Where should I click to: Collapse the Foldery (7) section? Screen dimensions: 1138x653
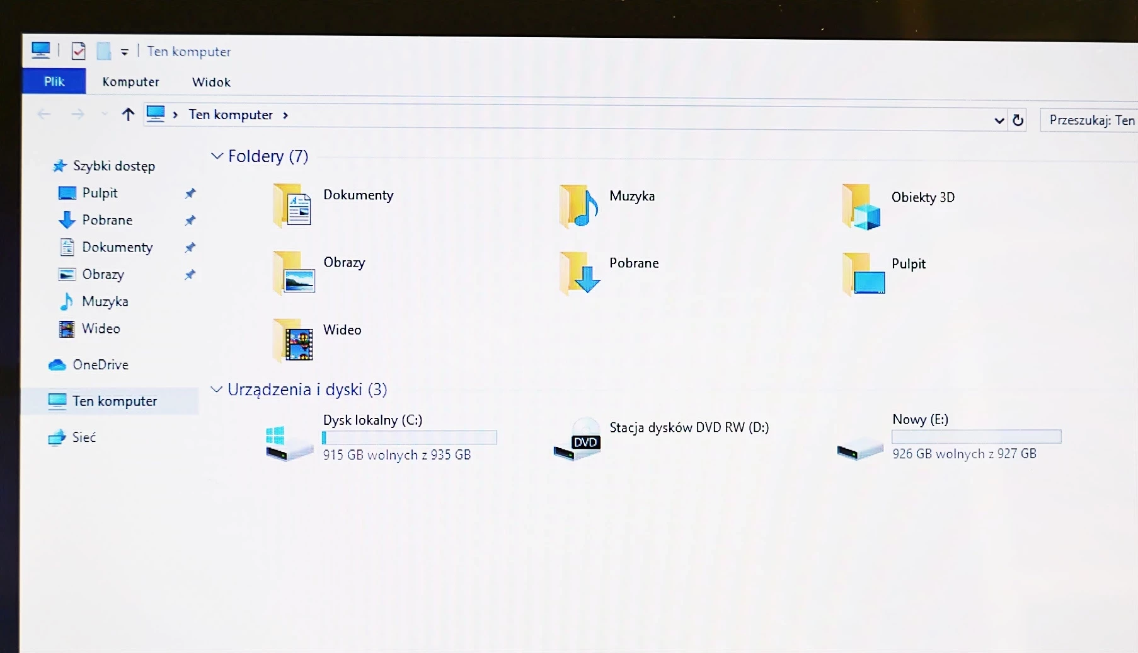coord(217,156)
